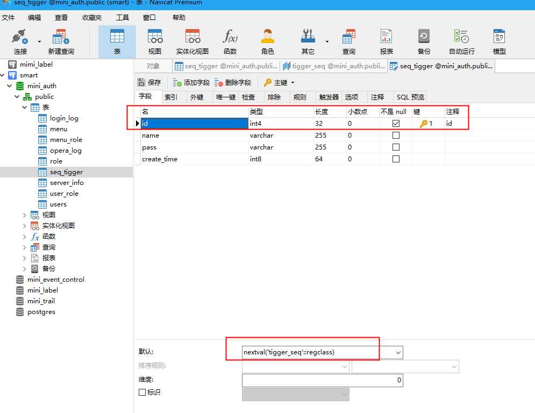This screenshot has width=535, height=413.
Task: Switch to the 触发器 triggers tab
Action: [x=329, y=97]
